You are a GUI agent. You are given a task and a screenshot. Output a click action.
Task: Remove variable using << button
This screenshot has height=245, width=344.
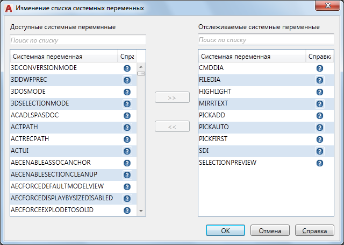pyautogui.click(x=172, y=127)
